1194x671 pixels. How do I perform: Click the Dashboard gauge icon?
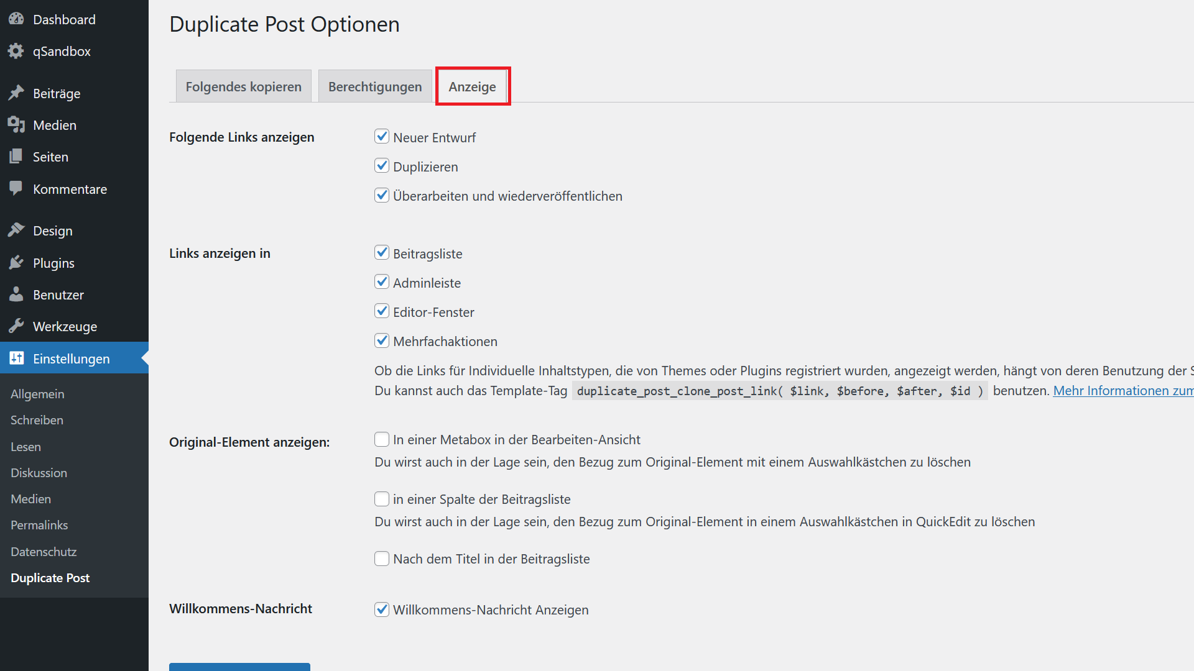16,19
